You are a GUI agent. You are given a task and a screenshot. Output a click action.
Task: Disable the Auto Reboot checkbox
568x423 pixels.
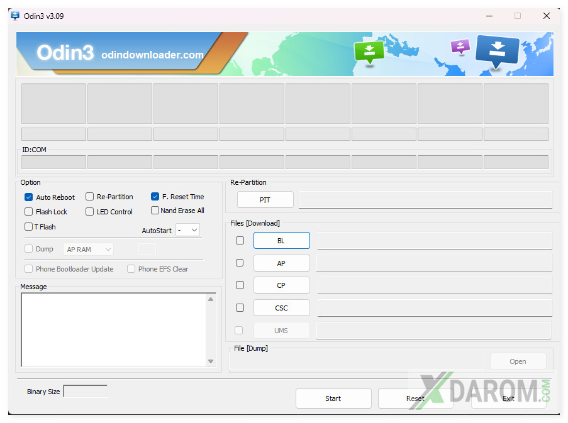tap(29, 197)
